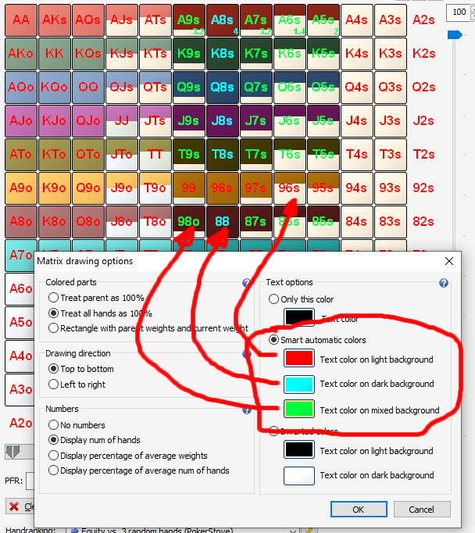
Task: Click the blue vertical slider handle
Action: 454,34
